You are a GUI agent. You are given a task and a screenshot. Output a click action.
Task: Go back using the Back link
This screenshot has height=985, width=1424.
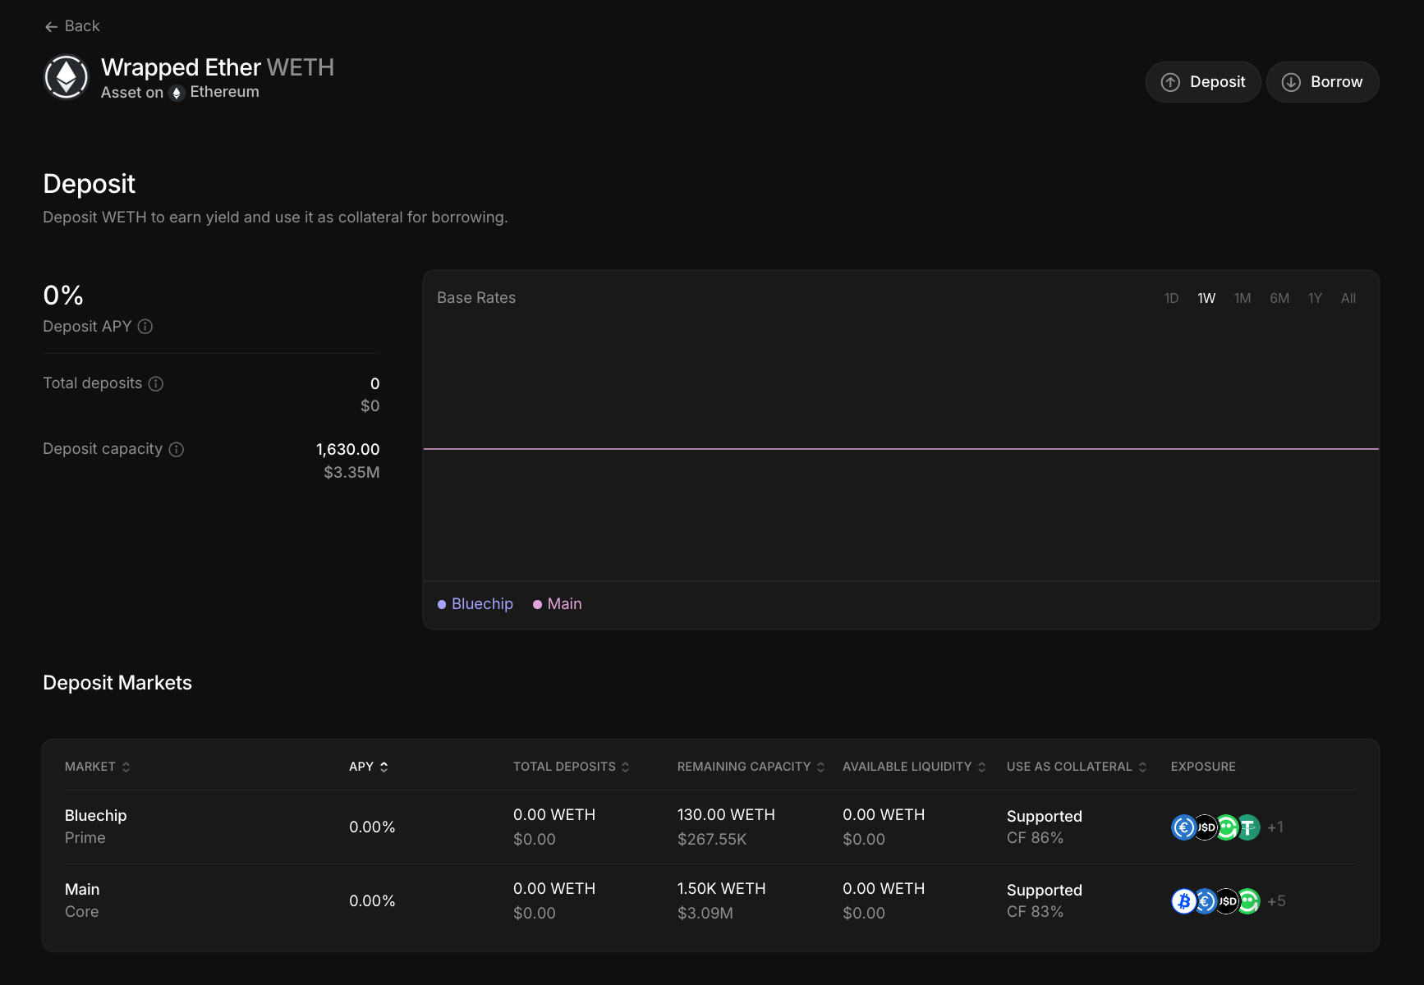72,26
